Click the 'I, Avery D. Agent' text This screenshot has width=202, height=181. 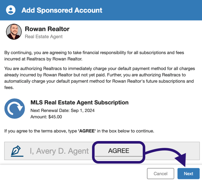click(x=59, y=151)
